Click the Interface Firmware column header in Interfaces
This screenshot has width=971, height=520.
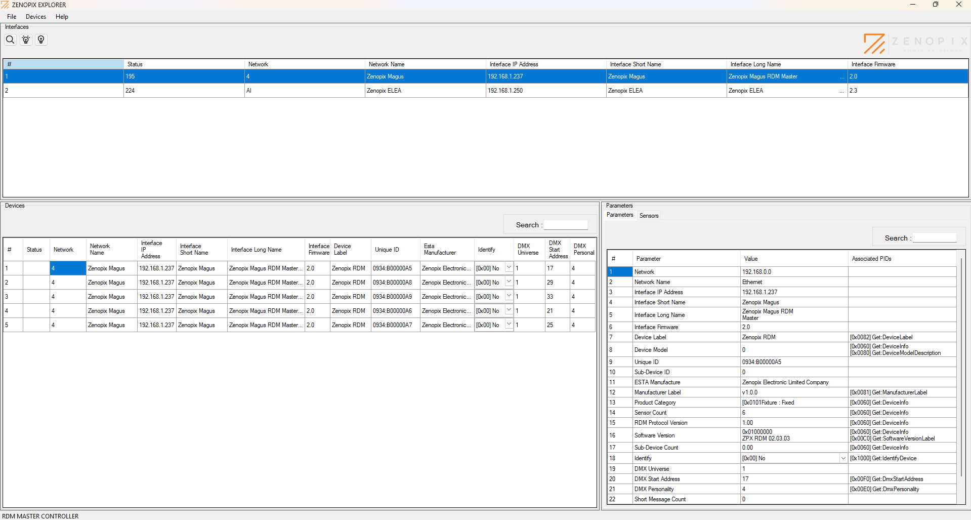click(x=908, y=64)
